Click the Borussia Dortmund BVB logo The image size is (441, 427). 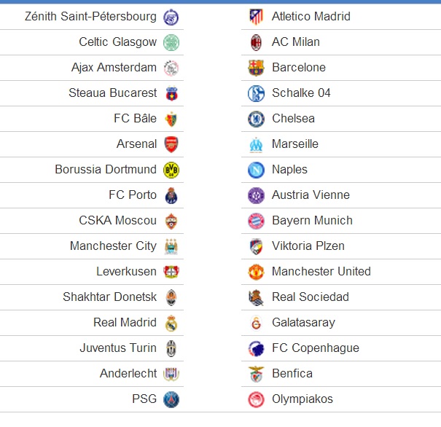pos(171,170)
